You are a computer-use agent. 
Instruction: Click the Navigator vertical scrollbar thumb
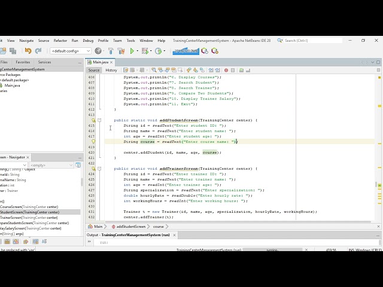[82, 182]
